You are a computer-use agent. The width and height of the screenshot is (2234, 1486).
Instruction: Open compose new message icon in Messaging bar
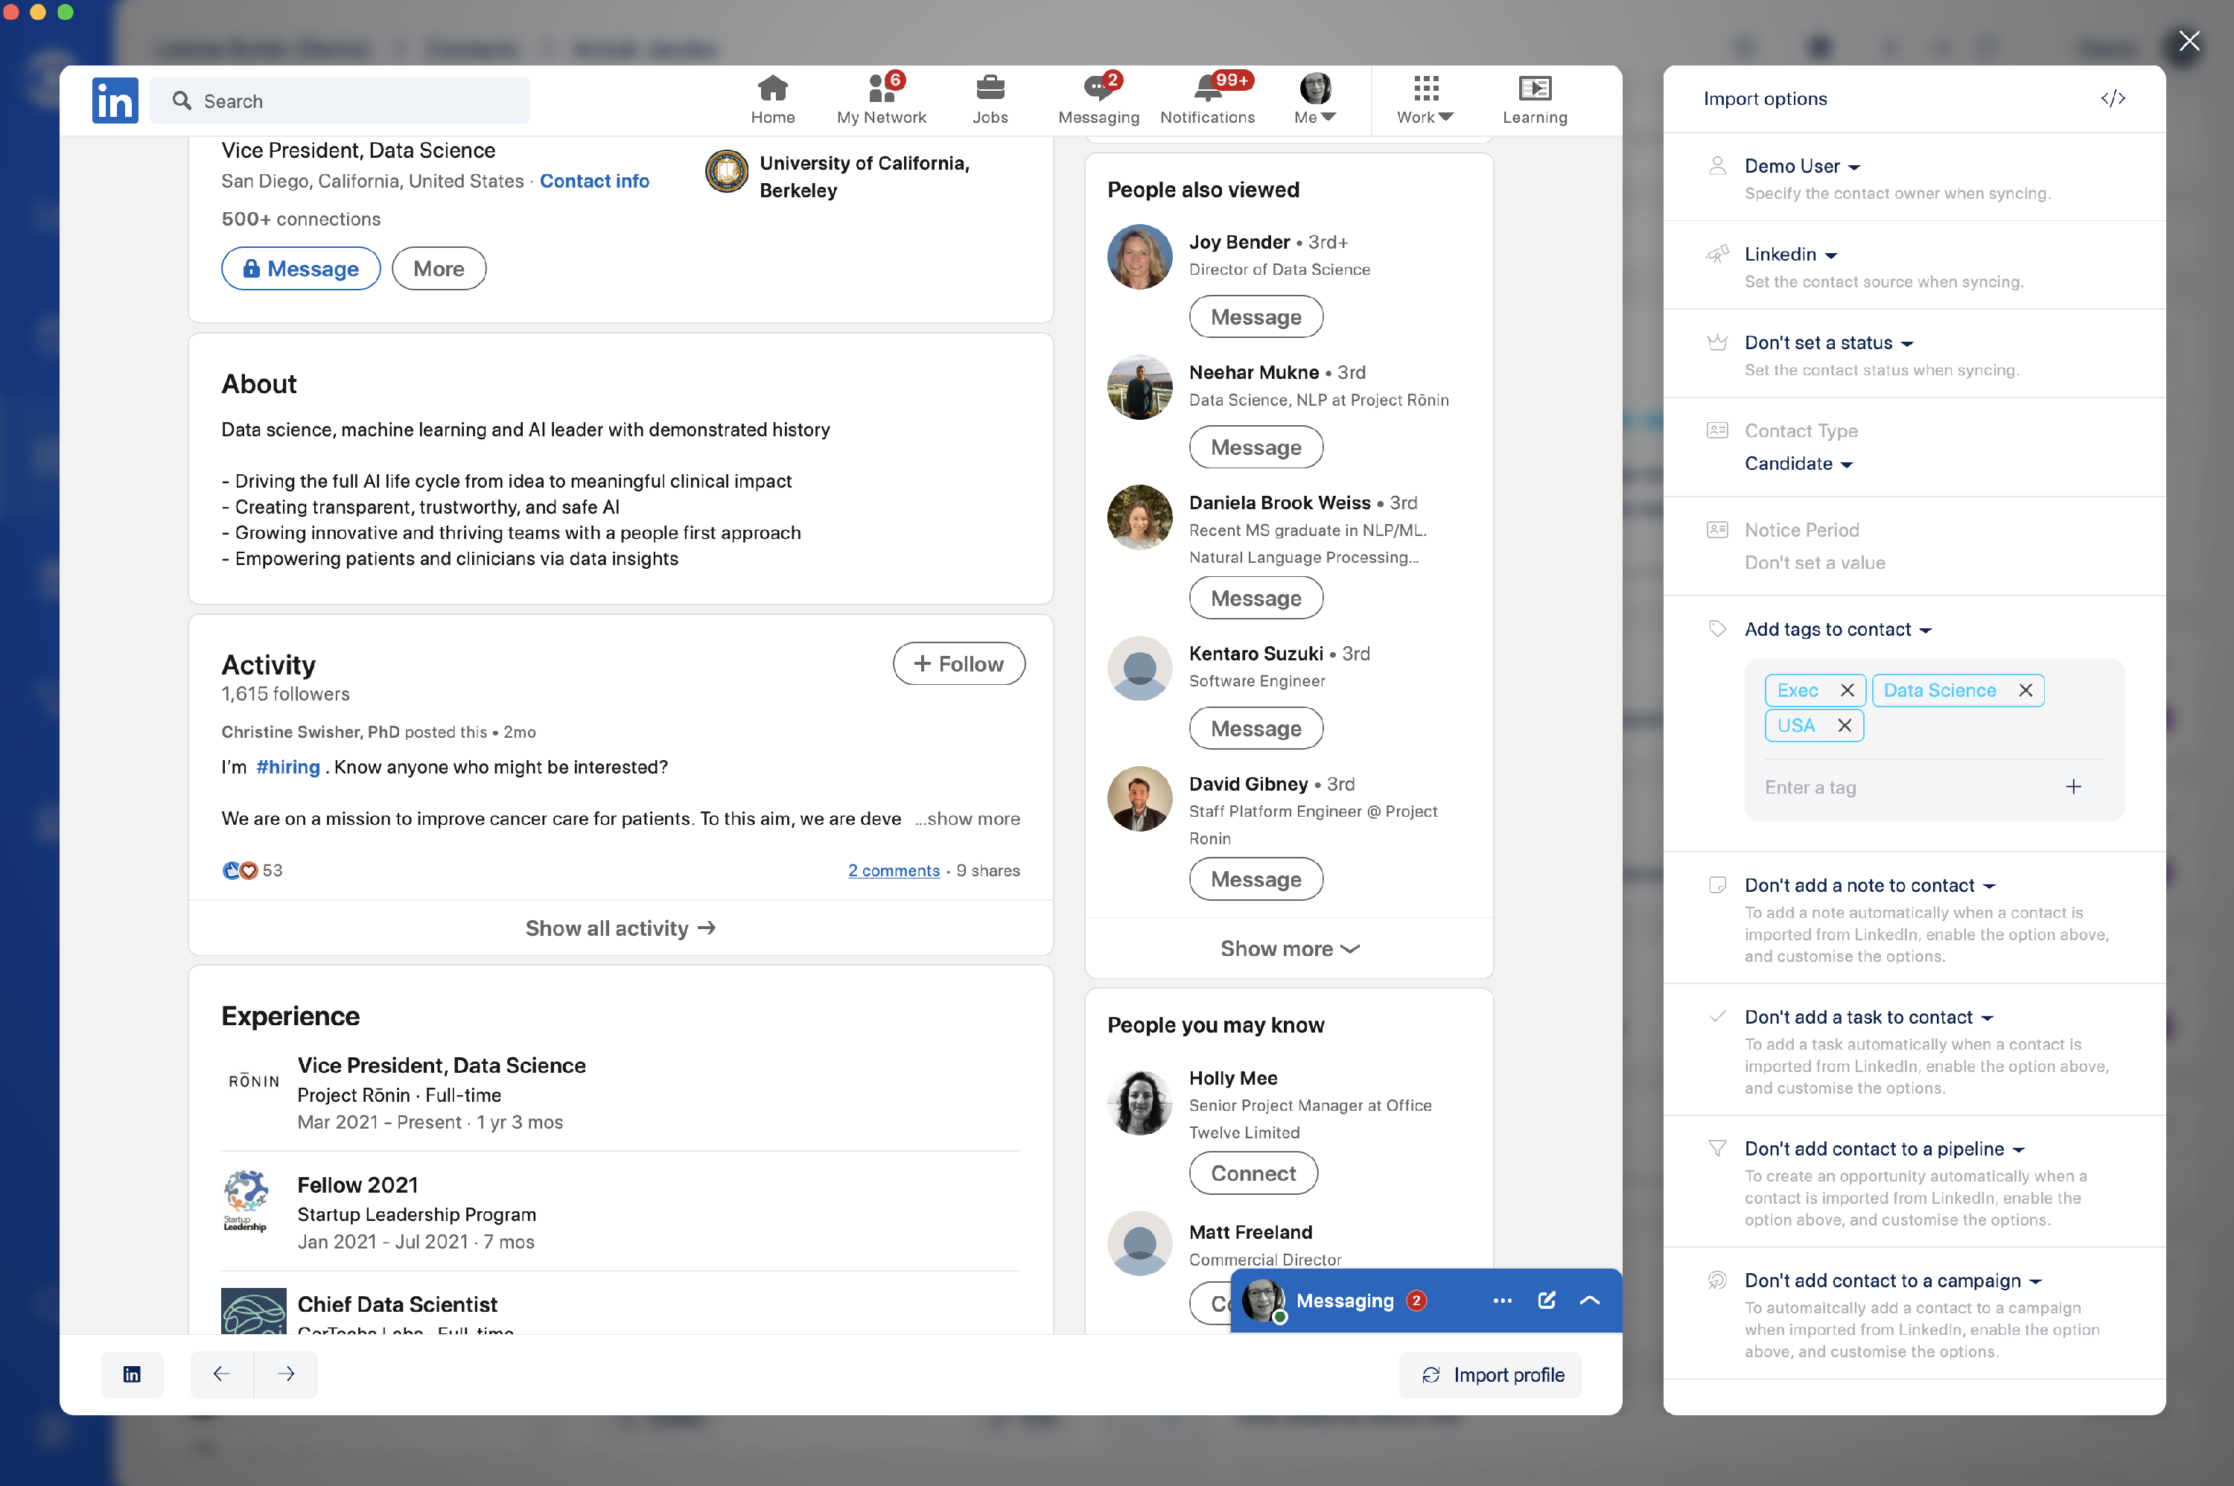(1546, 1300)
